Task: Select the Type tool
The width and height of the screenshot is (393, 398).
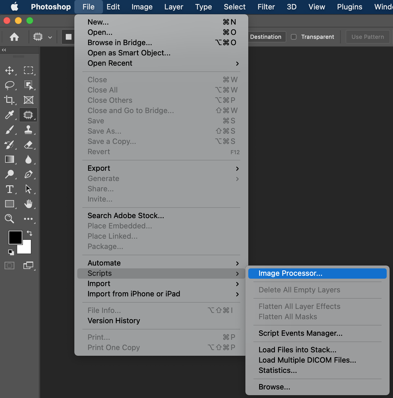Action: point(9,189)
